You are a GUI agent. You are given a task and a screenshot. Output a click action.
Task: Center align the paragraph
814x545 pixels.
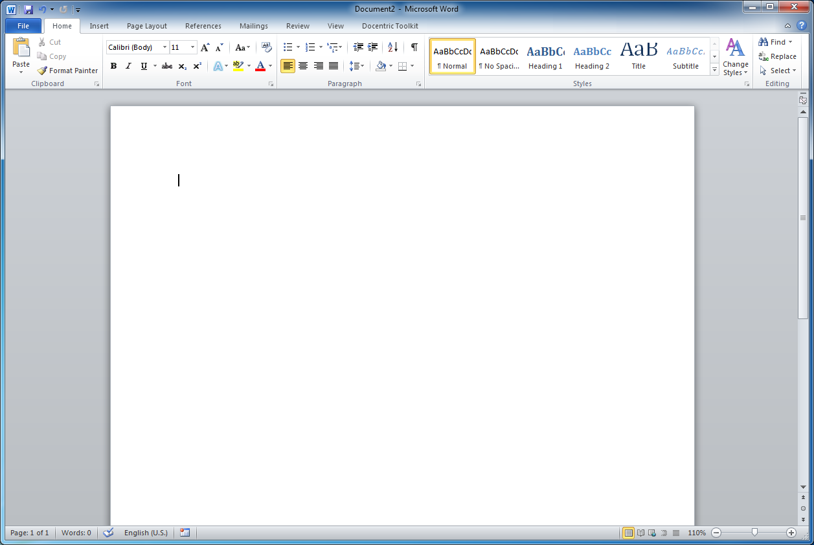click(x=303, y=66)
